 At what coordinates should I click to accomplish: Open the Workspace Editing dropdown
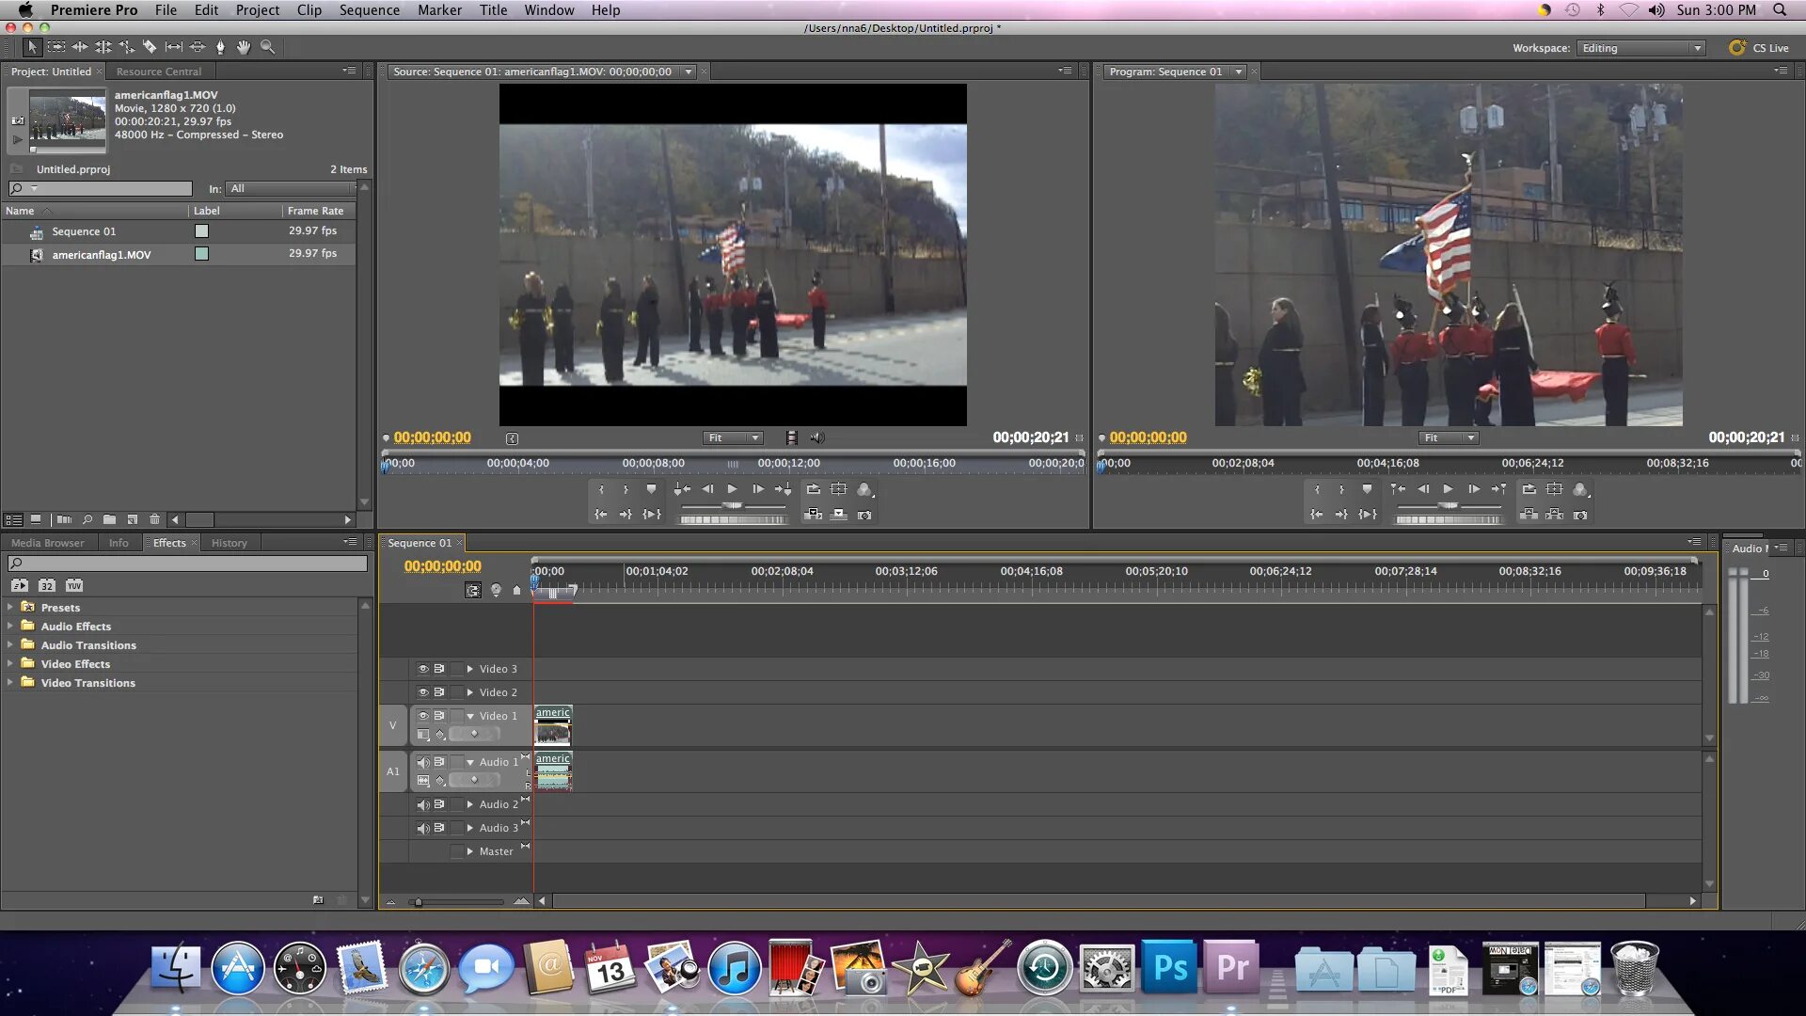coord(1640,48)
